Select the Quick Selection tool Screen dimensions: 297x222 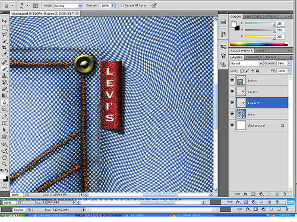click(x=4, y=41)
